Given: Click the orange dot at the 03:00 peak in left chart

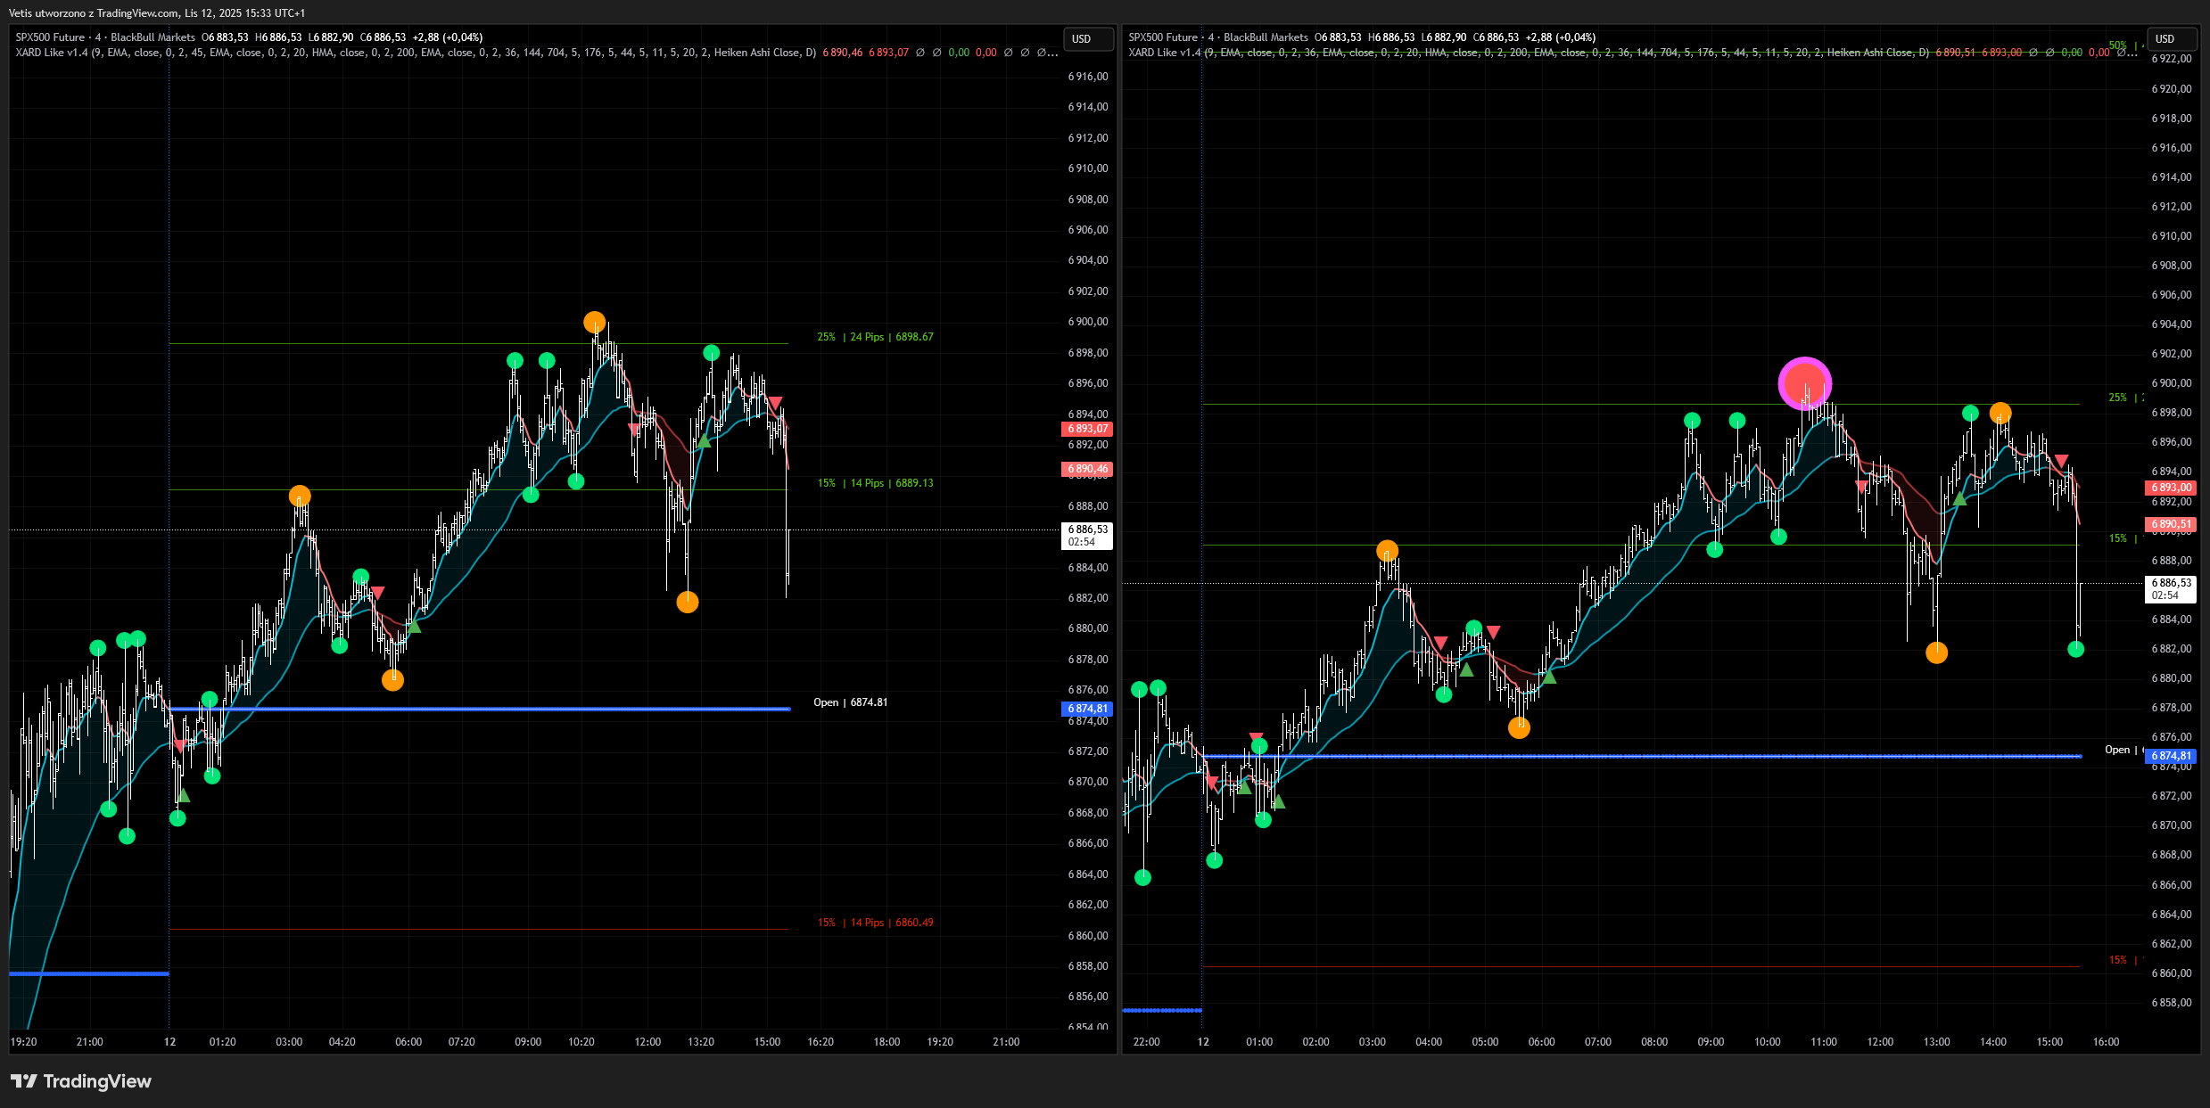Looking at the screenshot, I should tap(300, 496).
